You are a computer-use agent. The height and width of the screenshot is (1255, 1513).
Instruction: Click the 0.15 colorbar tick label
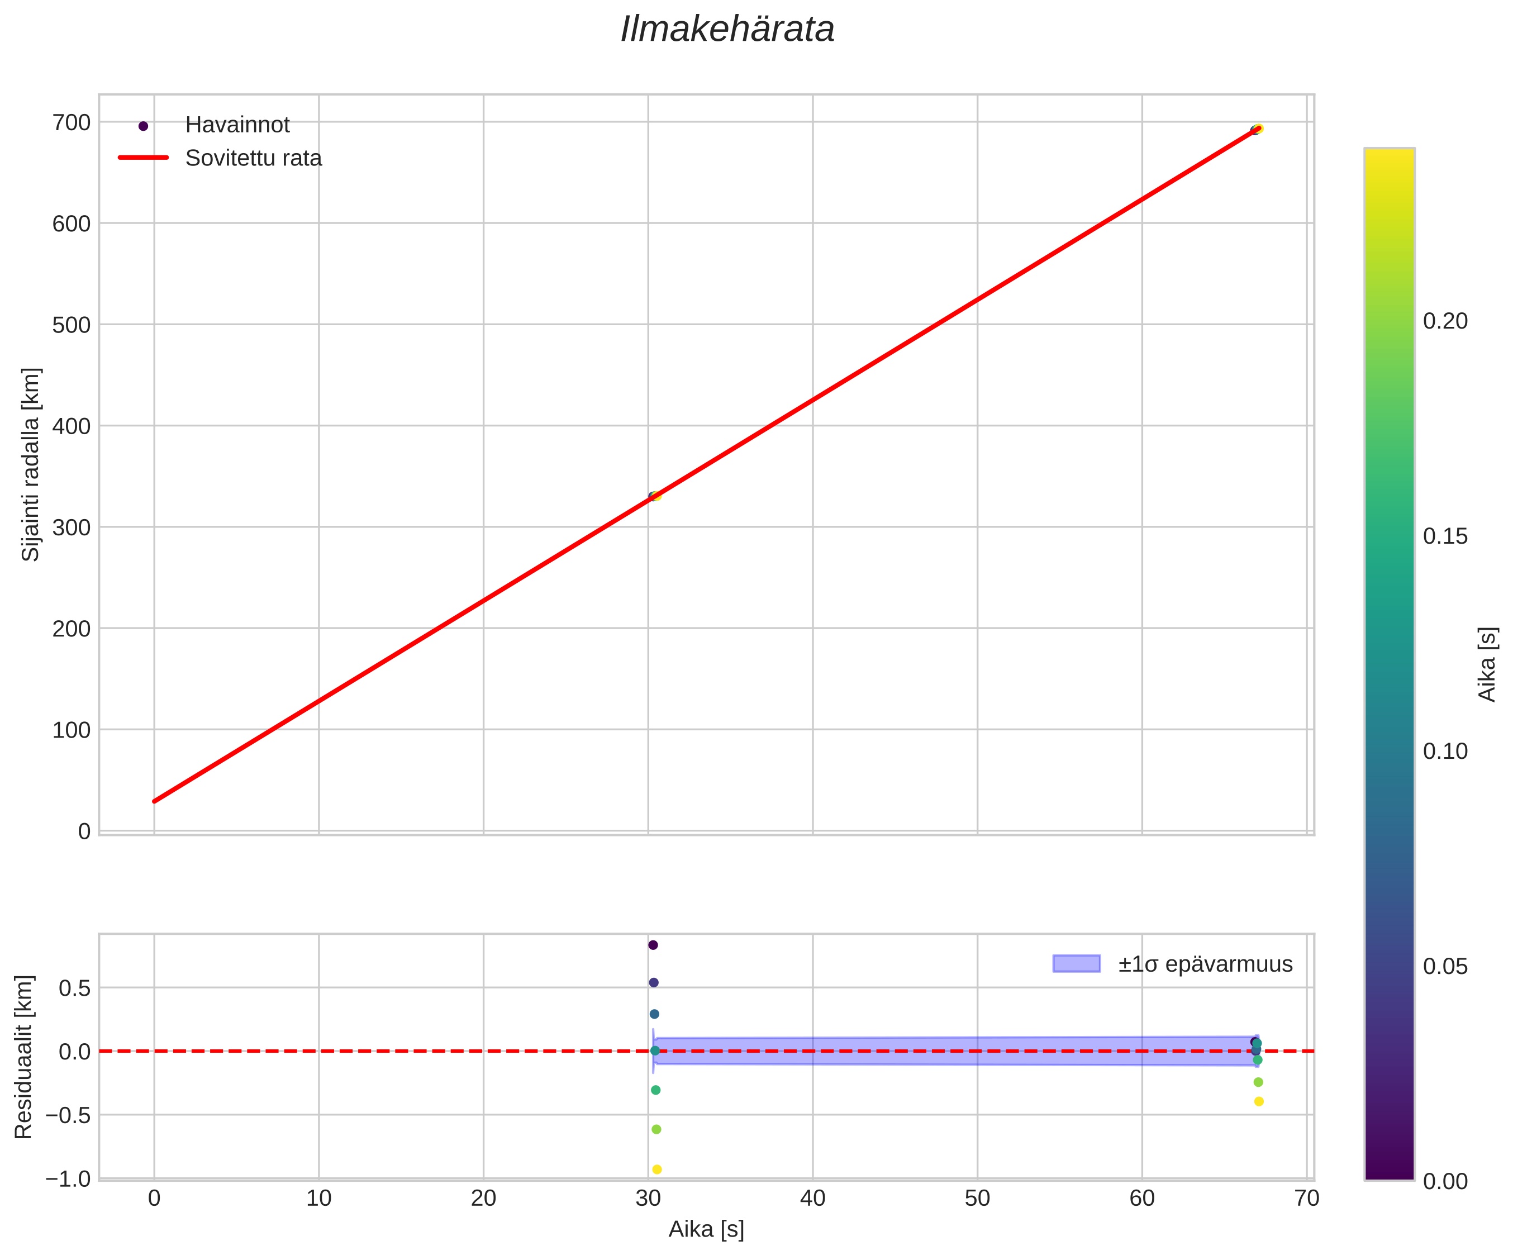click(x=1444, y=536)
